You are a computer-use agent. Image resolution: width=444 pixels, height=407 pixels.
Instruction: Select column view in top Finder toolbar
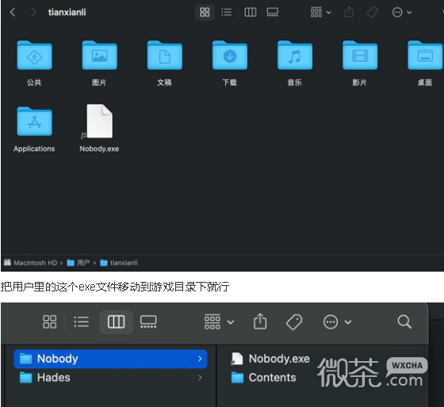[x=251, y=12]
